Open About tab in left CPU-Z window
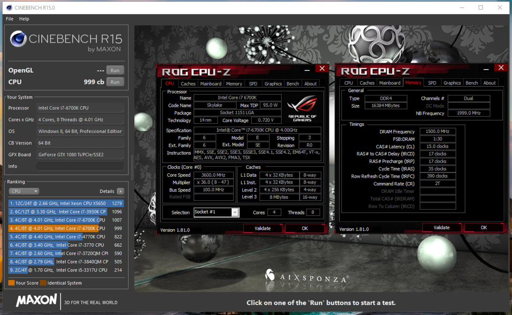The image size is (512, 315). click(x=310, y=84)
